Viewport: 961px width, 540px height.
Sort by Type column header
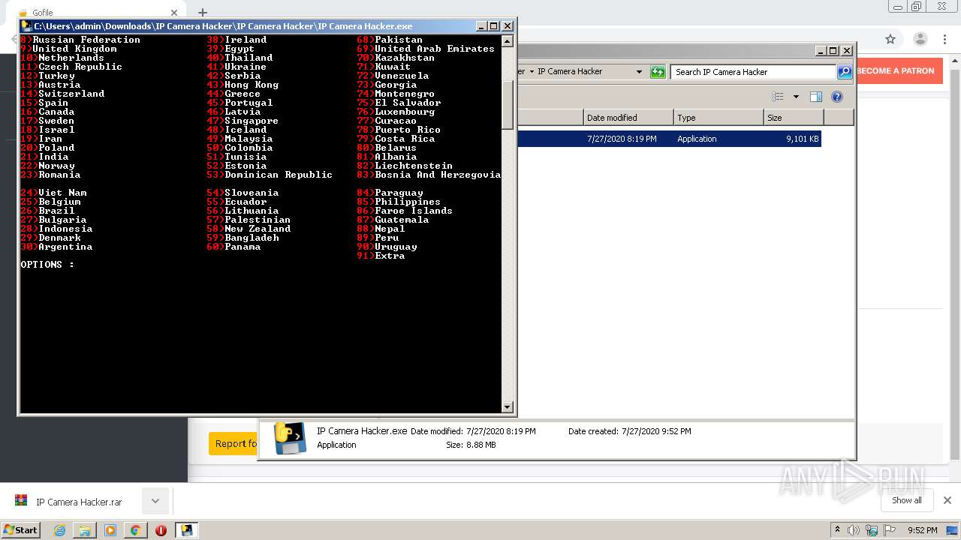pyautogui.click(x=718, y=118)
